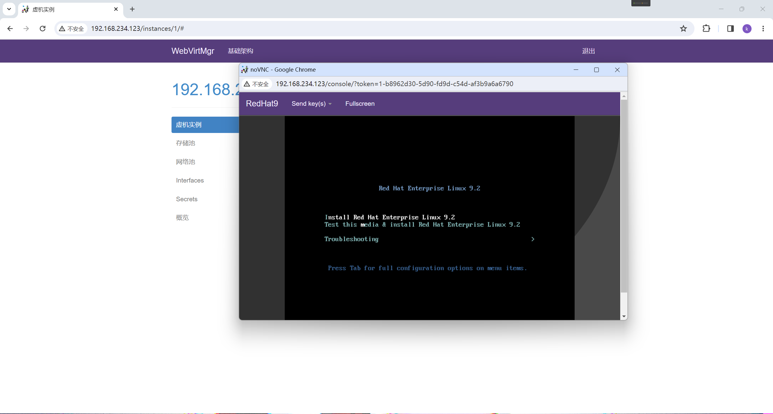Restore the main Chrome window
The image size is (773, 414).
(742, 9)
